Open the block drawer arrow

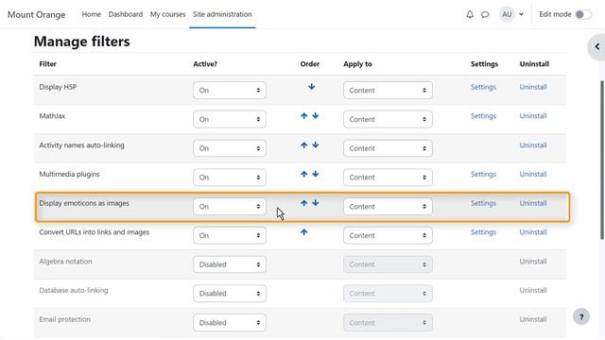click(596, 46)
